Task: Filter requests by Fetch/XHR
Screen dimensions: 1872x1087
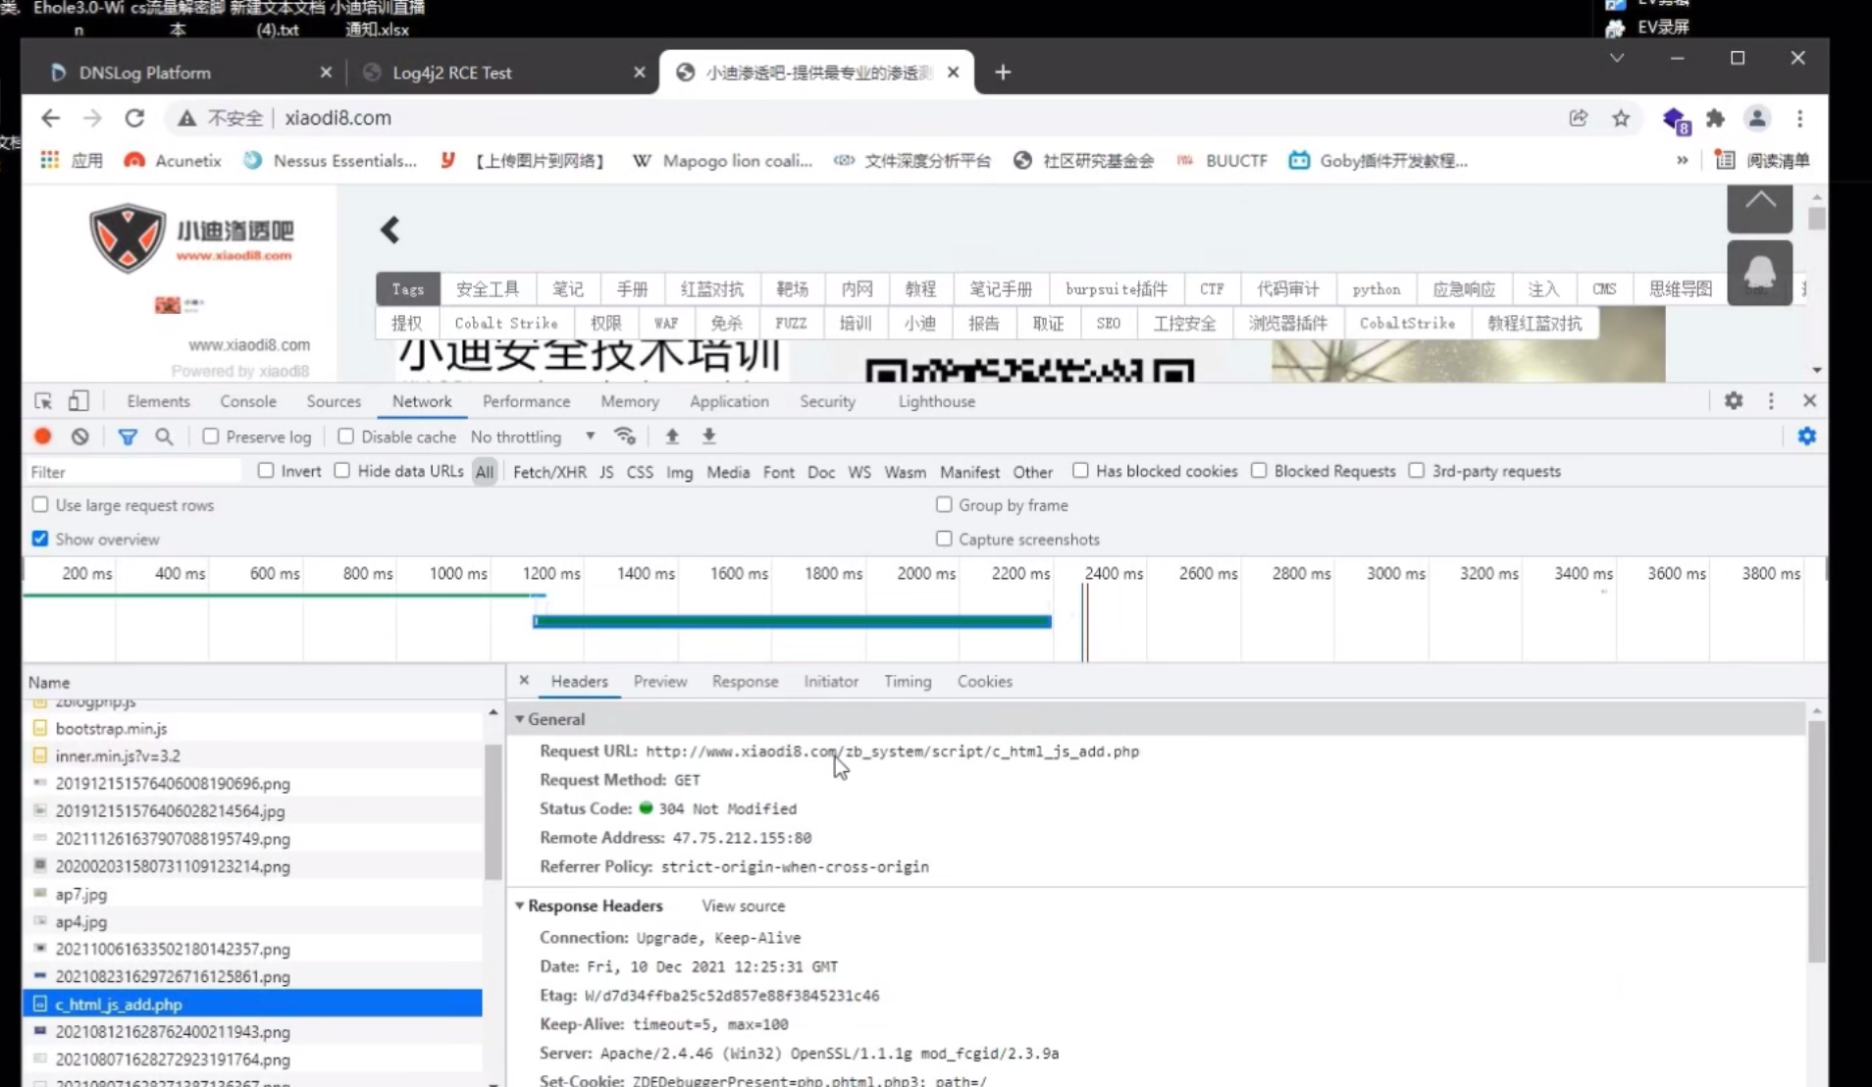Action: tap(549, 472)
